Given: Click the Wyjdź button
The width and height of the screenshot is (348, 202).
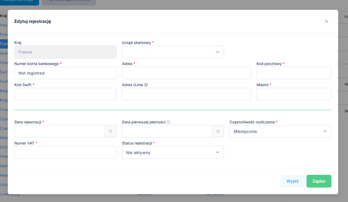Looking at the screenshot, I should (292, 181).
